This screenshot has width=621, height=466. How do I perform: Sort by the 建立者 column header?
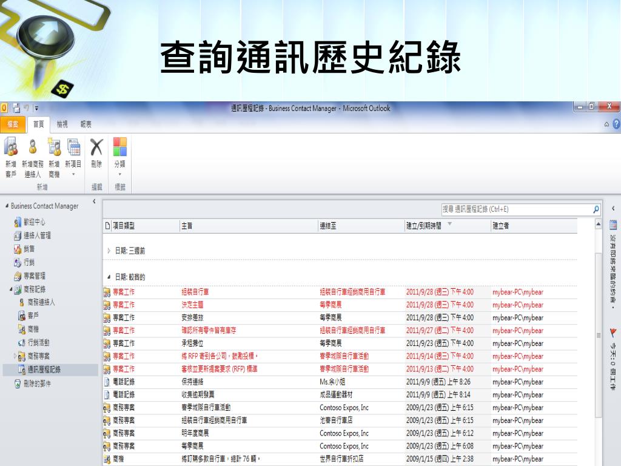click(534, 226)
